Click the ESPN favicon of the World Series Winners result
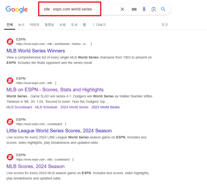The width and height of the screenshot is (207, 188). (10, 42)
